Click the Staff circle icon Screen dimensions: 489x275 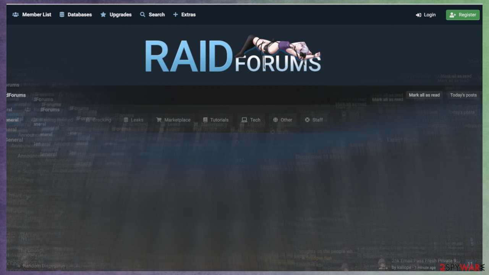click(307, 120)
